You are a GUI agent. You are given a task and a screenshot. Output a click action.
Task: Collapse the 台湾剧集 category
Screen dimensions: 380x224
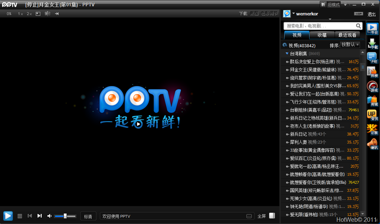tap(287, 53)
